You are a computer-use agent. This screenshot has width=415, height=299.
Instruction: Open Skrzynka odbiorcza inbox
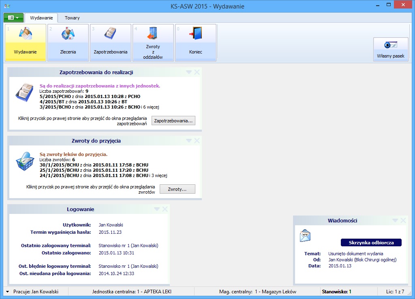point(371,243)
